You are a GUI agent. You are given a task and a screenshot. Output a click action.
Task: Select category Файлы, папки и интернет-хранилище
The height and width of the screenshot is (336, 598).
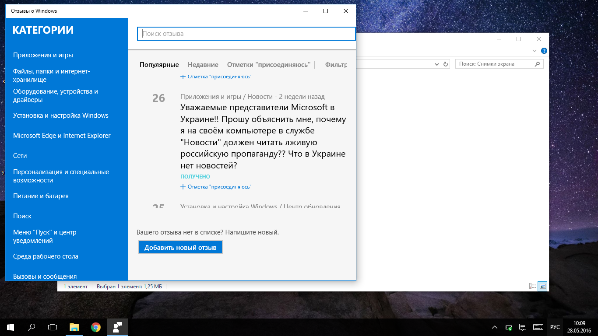52,75
